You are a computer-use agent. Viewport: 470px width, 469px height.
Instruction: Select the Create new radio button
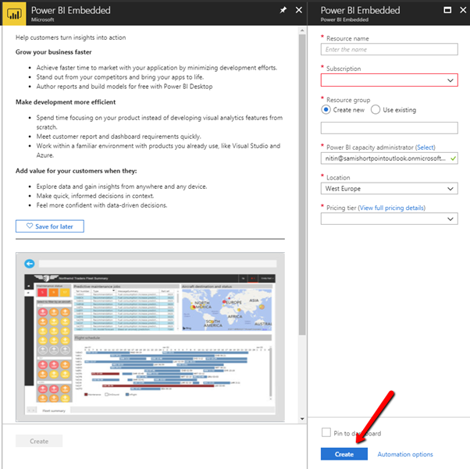pos(326,110)
